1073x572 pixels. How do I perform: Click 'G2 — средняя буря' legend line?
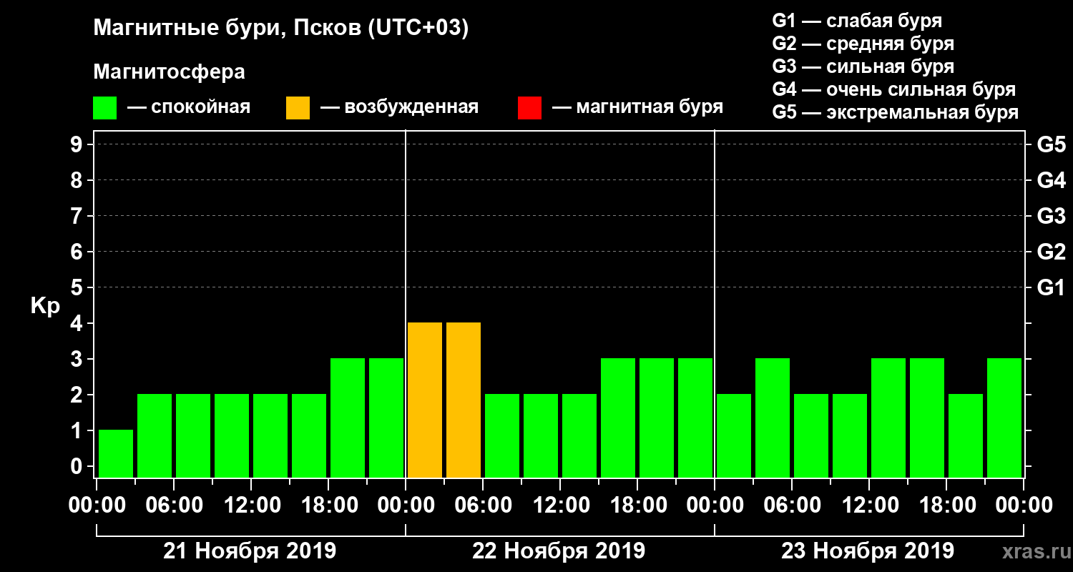[x=863, y=44]
